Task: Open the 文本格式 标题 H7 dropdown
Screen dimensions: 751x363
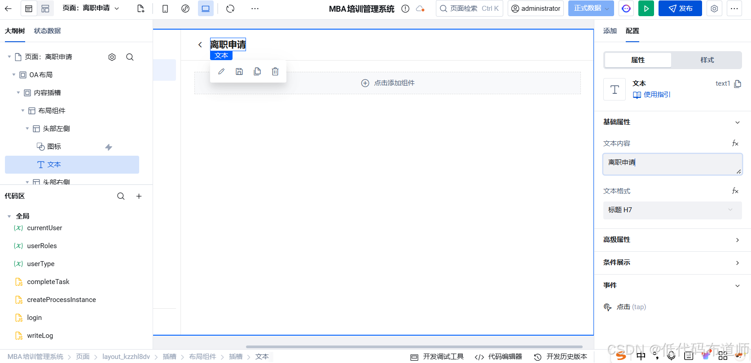Action: pyautogui.click(x=672, y=210)
